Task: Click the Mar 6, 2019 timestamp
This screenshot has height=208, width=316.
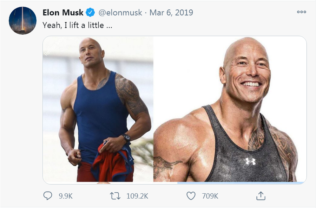Action: 171,13
